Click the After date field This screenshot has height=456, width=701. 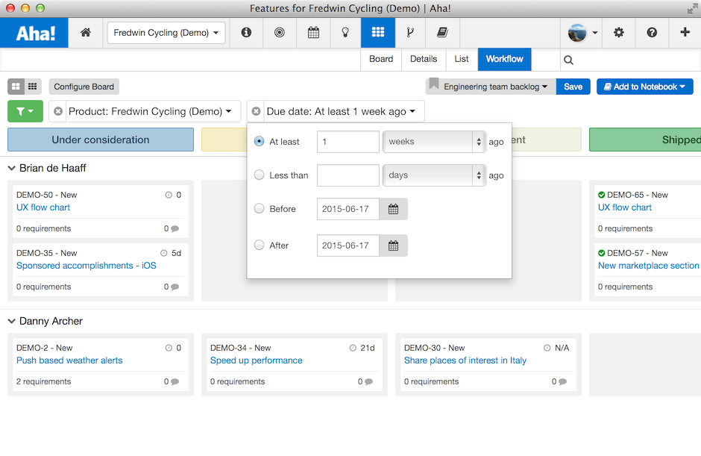[348, 246]
